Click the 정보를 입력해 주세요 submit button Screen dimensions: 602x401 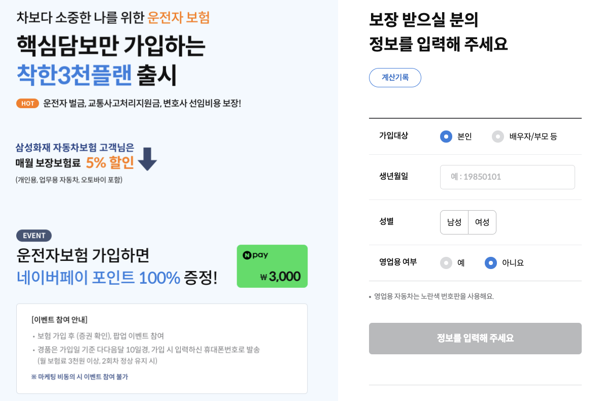point(475,339)
